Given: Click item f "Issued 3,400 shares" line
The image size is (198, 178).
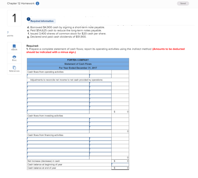Looking at the screenshot, I should click(67, 33).
